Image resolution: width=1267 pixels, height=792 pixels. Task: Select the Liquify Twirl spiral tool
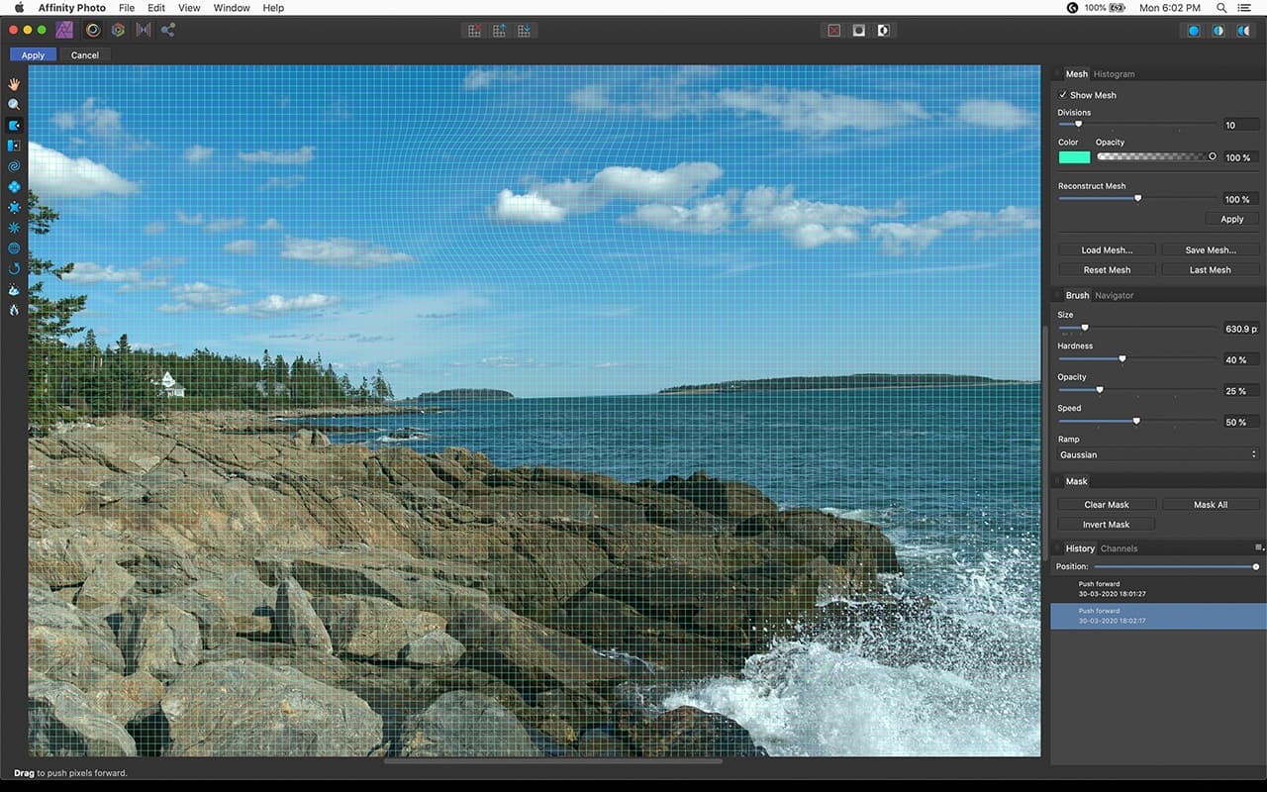14,166
